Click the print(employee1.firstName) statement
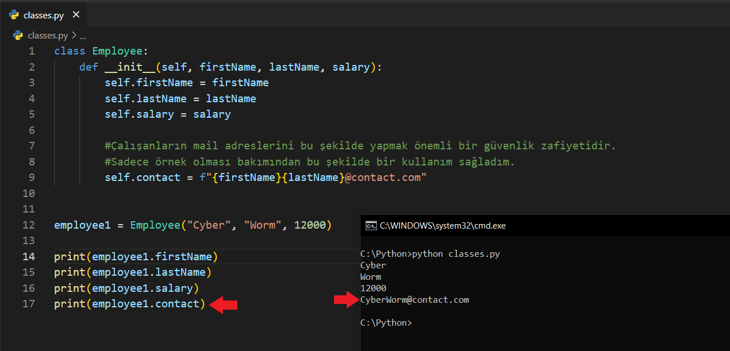 click(x=136, y=257)
